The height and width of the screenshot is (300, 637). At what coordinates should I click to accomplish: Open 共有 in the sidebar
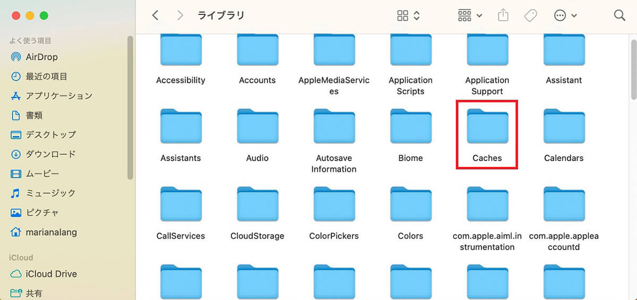click(x=27, y=293)
